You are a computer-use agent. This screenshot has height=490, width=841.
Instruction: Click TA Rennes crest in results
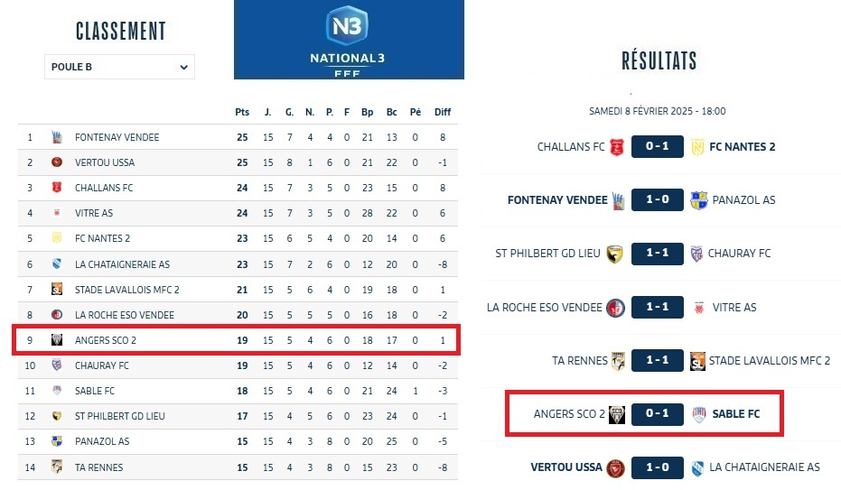pos(618,360)
